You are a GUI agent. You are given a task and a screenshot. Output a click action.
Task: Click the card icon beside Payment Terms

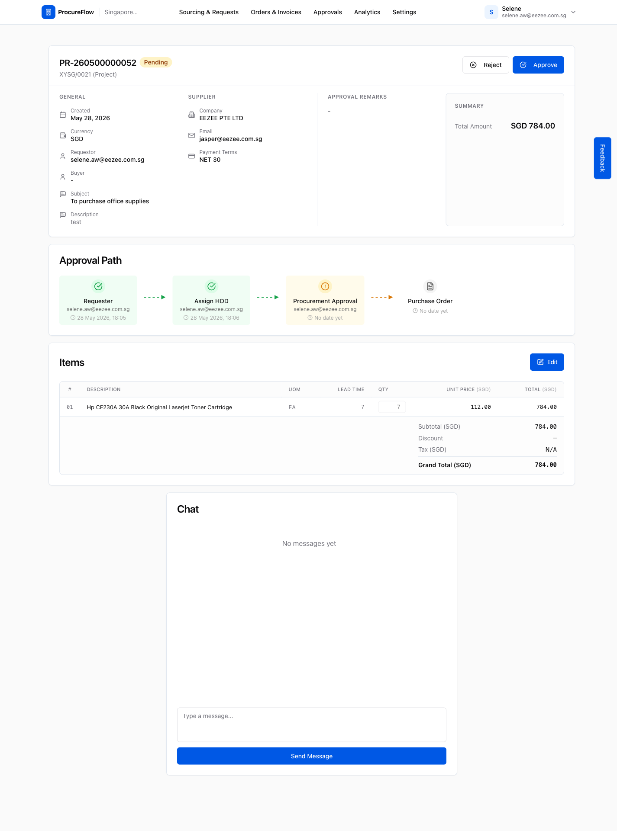tap(191, 156)
